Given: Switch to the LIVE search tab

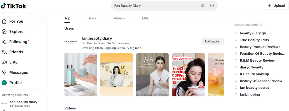Looking at the screenshot, I should pyautogui.click(x=146, y=18).
